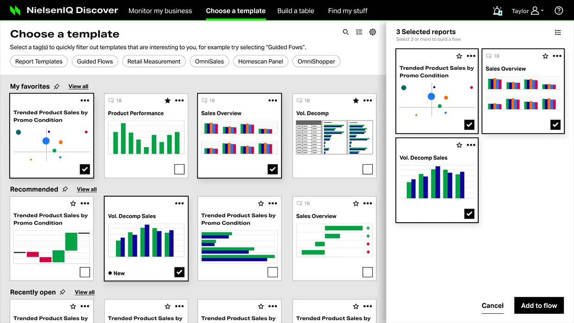The height and width of the screenshot is (323, 574).
Task: Pin the My favorites section
Action: pos(56,87)
